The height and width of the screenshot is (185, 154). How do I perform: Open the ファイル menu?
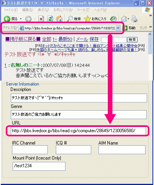pyautogui.click(x=11, y=10)
